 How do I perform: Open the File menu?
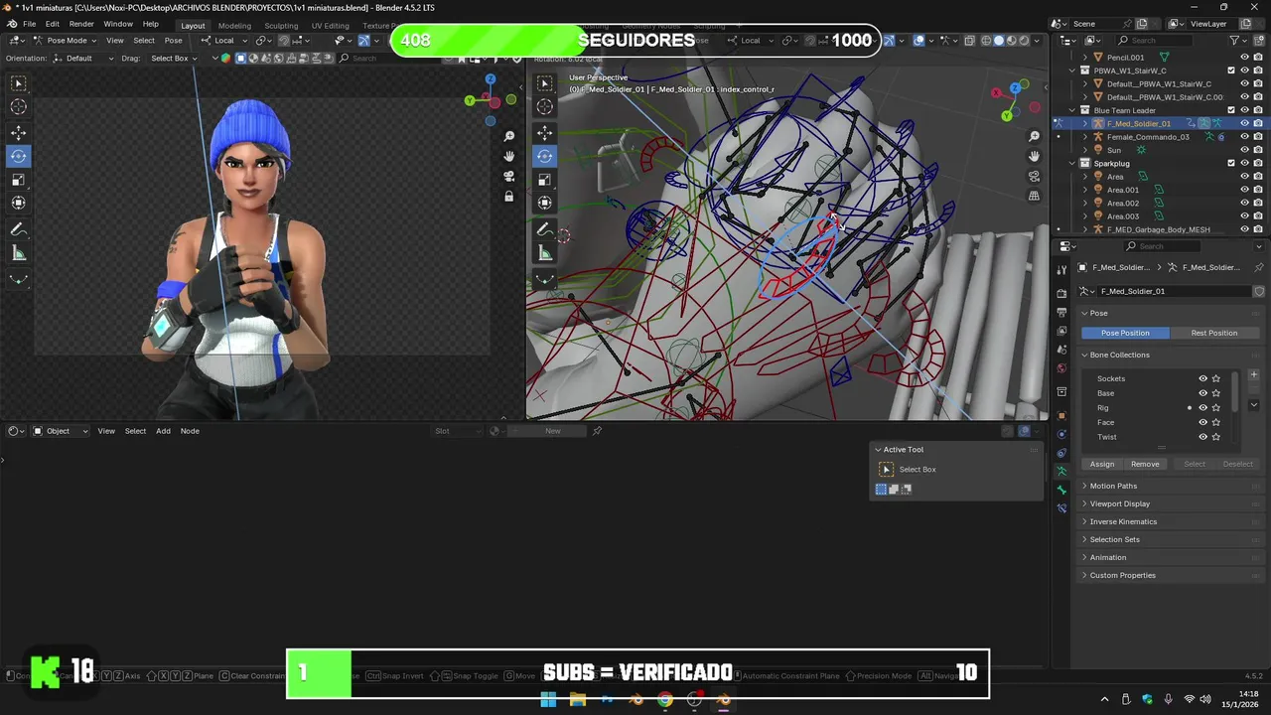point(29,24)
